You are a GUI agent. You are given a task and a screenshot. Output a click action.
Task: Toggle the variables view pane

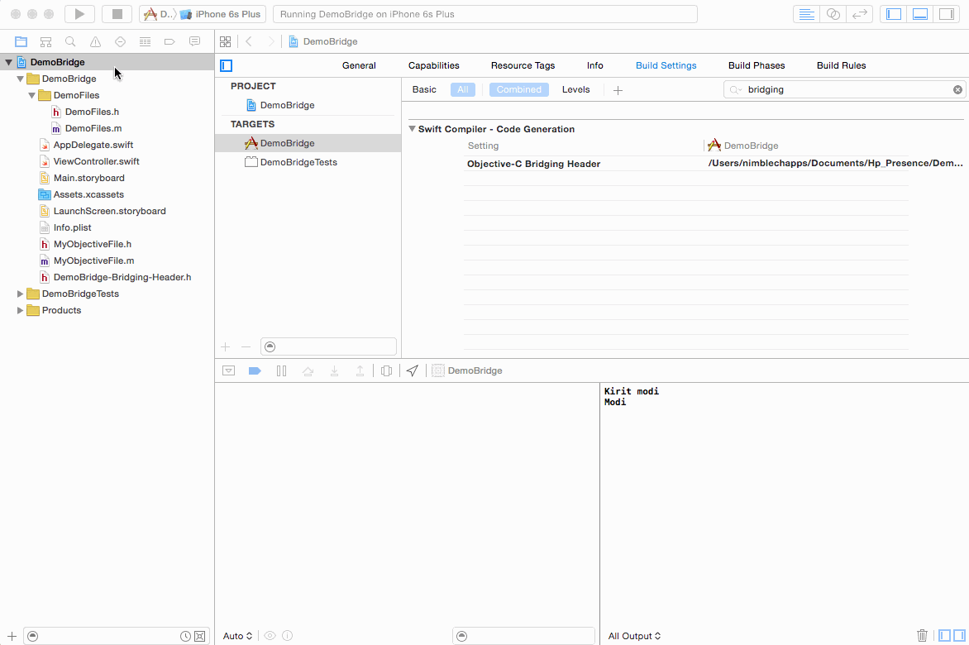click(x=944, y=635)
